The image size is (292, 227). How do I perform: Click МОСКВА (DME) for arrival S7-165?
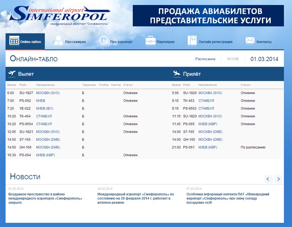[210, 132]
